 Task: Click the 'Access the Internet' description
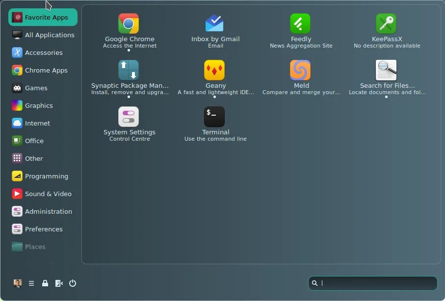coord(130,46)
